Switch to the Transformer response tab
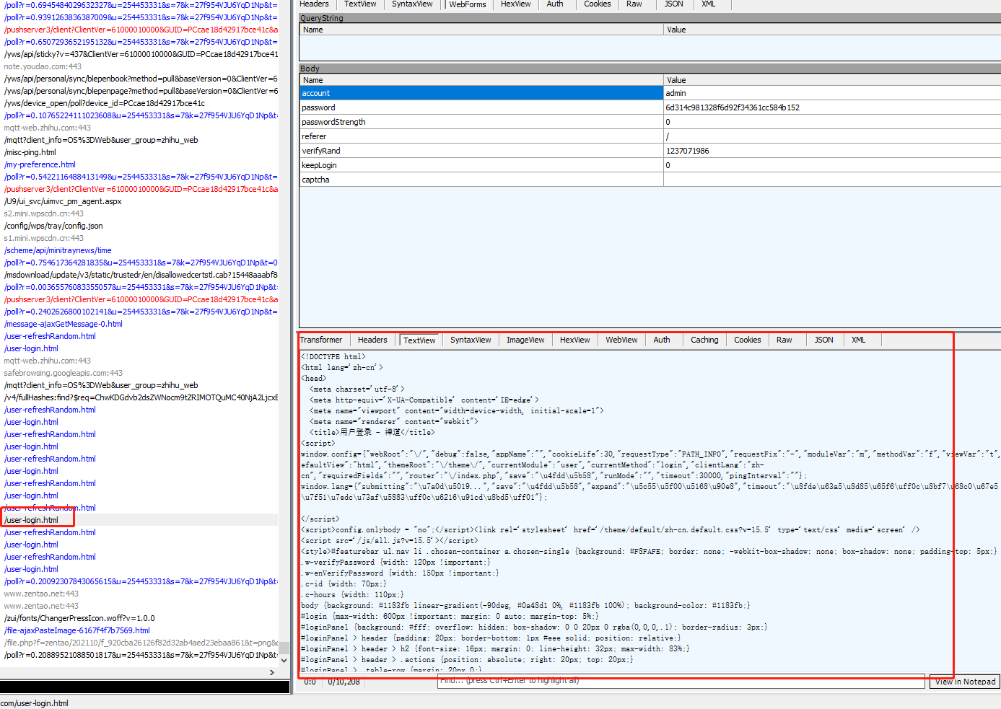Viewport: 1001px width, 709px height. click(x=321, y=340)
